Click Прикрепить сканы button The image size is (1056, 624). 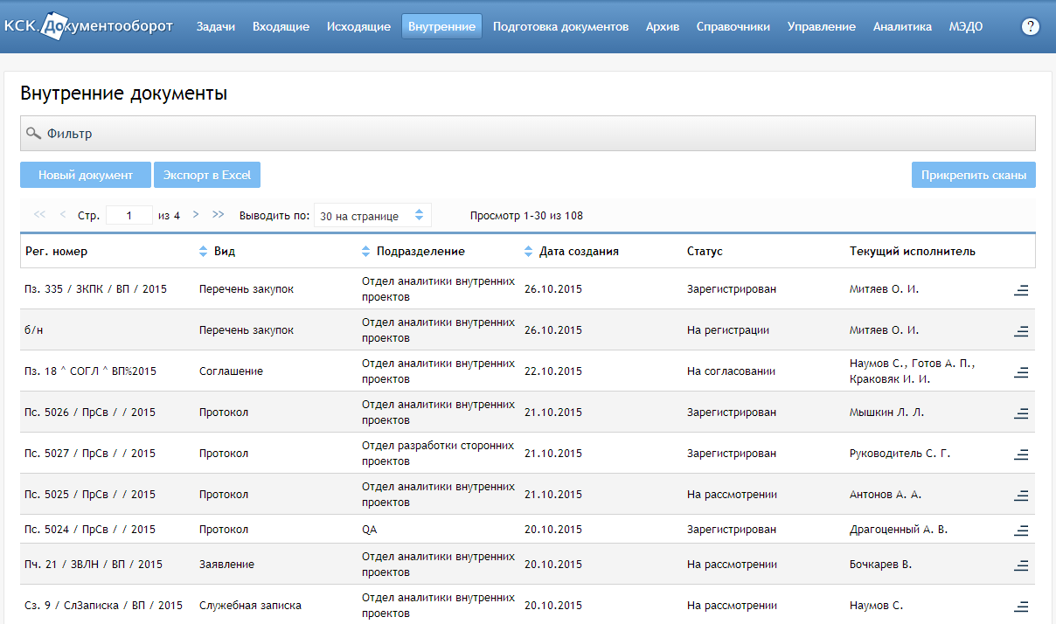tap(974, 175)
